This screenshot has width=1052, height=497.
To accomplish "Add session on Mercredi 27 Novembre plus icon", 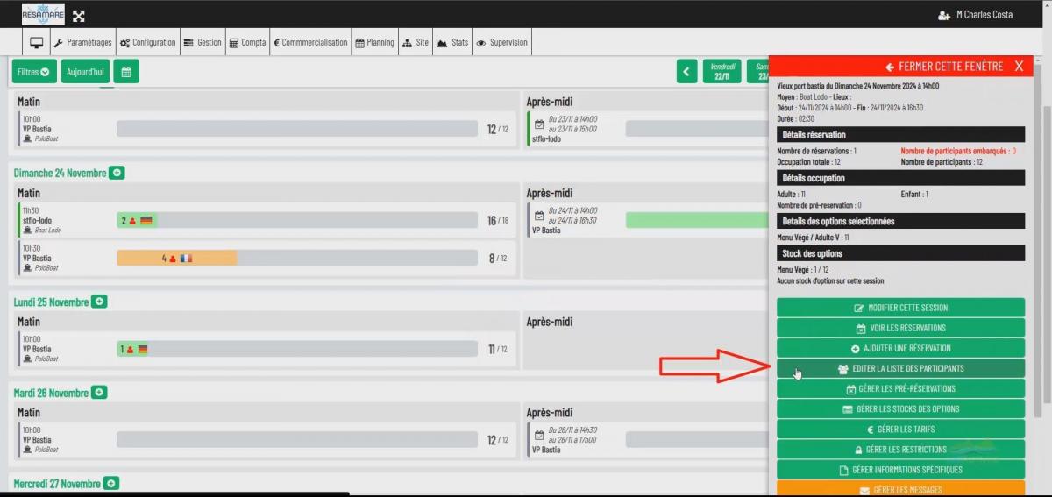I will (x=111, y=484).
